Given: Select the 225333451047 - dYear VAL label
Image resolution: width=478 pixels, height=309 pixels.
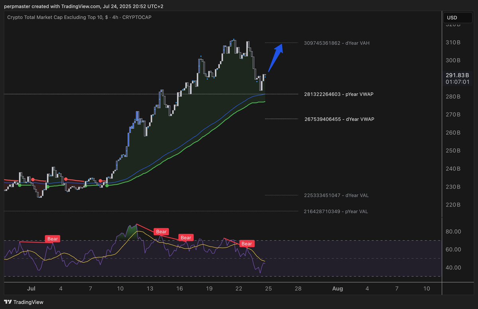Looking at the screenshot, I should (x=336, y=195).
